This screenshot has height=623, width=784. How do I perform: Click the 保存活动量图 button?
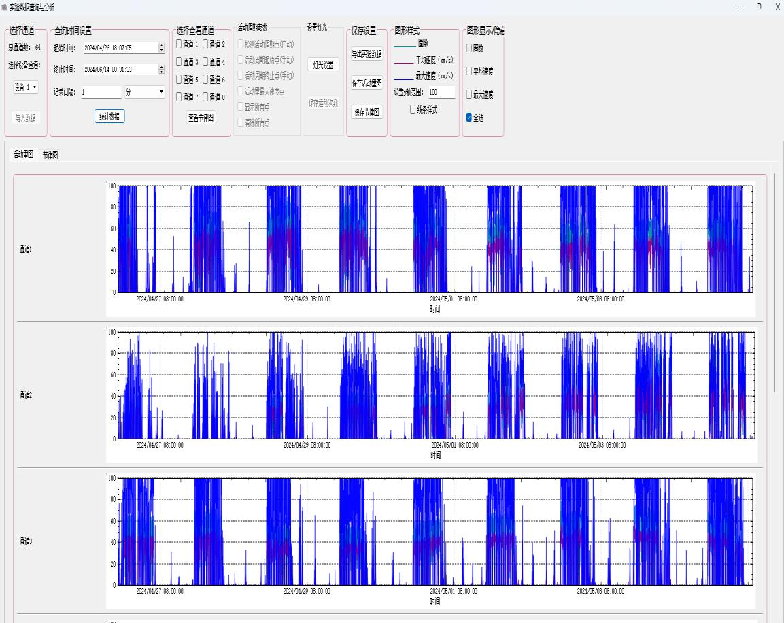367,83
